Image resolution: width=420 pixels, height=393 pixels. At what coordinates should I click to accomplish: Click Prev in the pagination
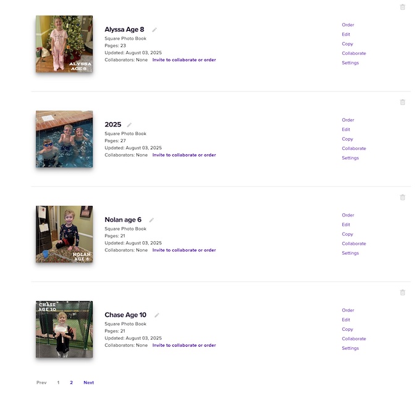coord(41,383)
